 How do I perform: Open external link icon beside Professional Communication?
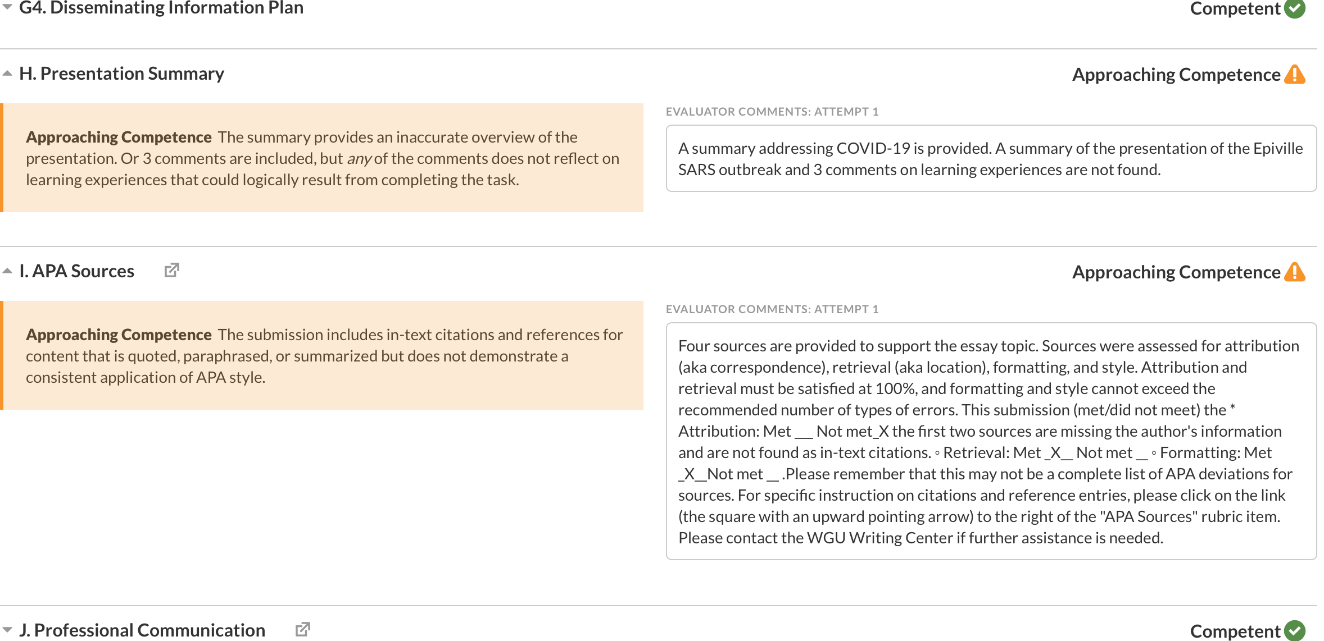tap(302, 629)
